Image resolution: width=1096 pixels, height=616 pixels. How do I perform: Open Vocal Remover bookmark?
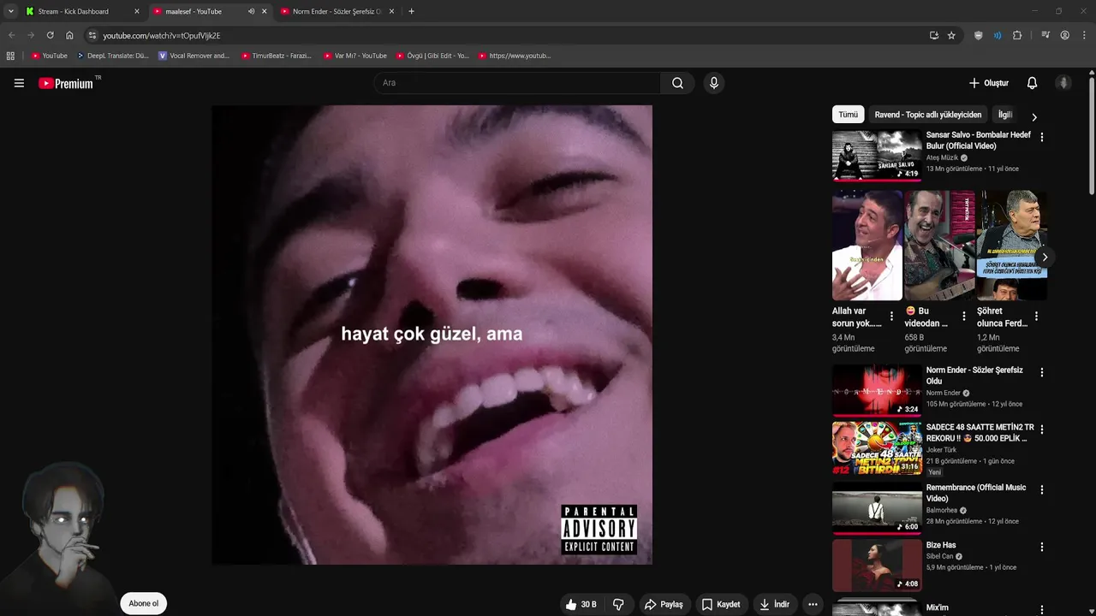194,56
